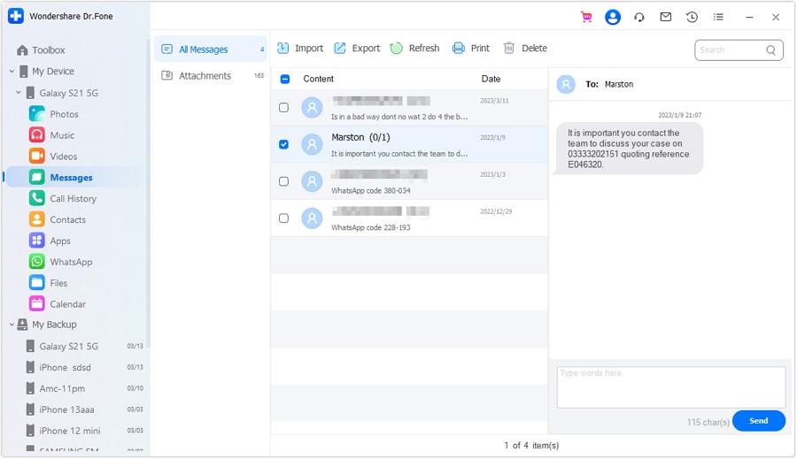Print the selected messages
Viewport: 797px width, 459px height.
click(x=471, y=48)
